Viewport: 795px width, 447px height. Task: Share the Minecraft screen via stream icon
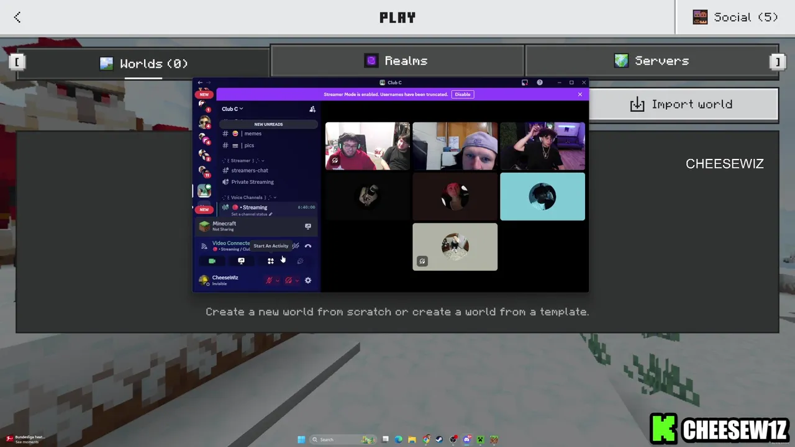point(308,226)
